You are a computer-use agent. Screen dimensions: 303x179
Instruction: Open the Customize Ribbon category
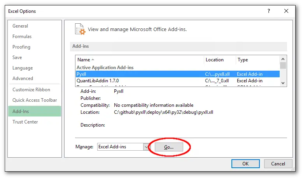click(x=31, y=89)
